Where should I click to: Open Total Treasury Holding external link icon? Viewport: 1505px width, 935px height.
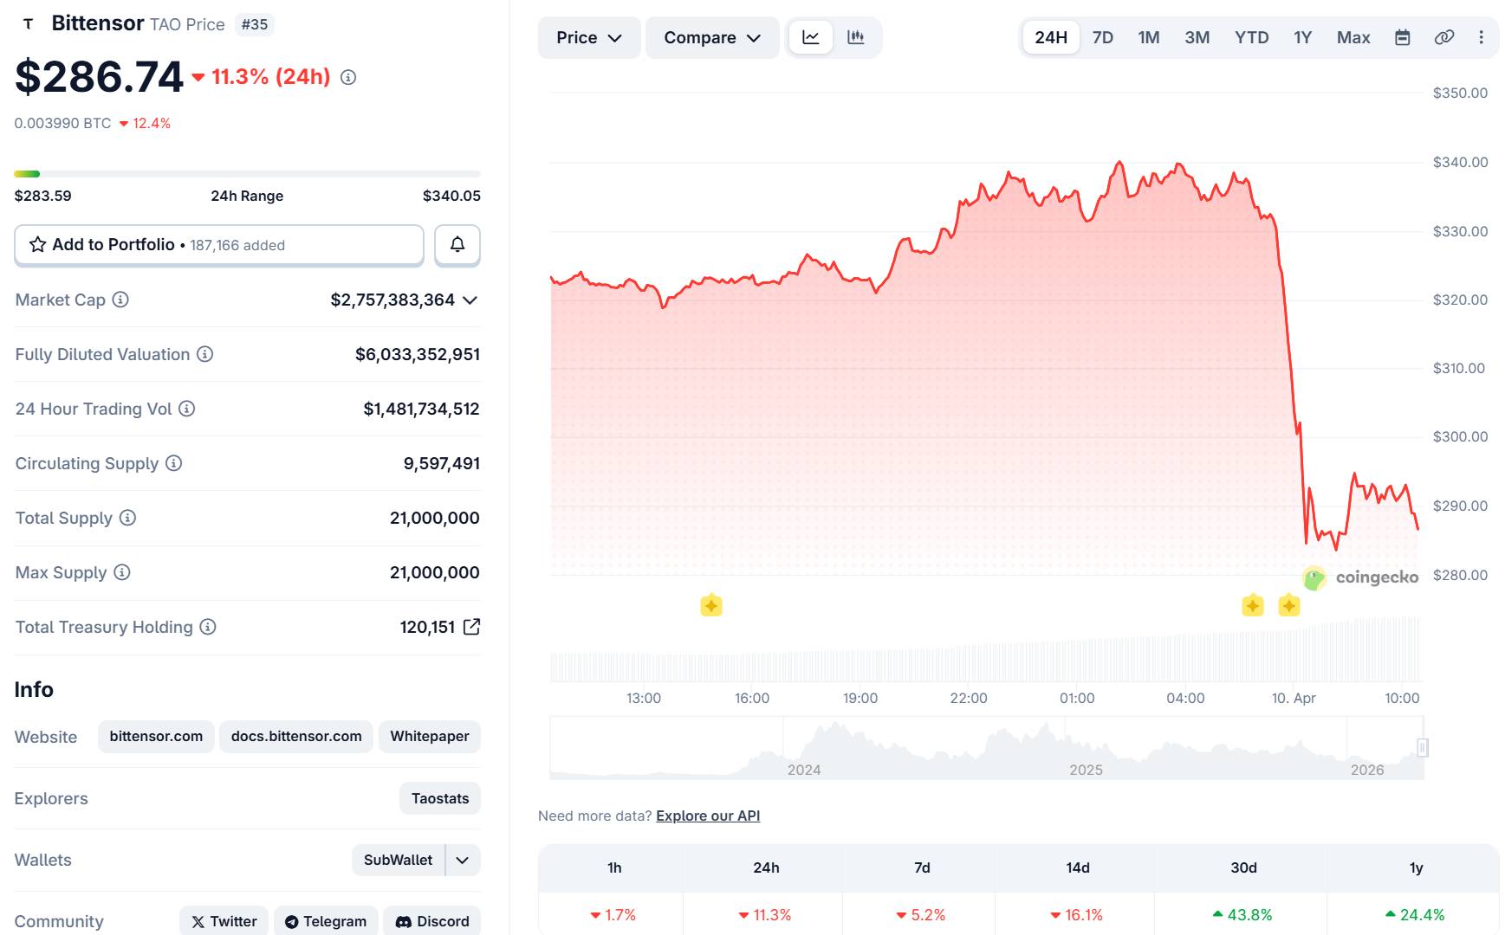coord(471,627)
